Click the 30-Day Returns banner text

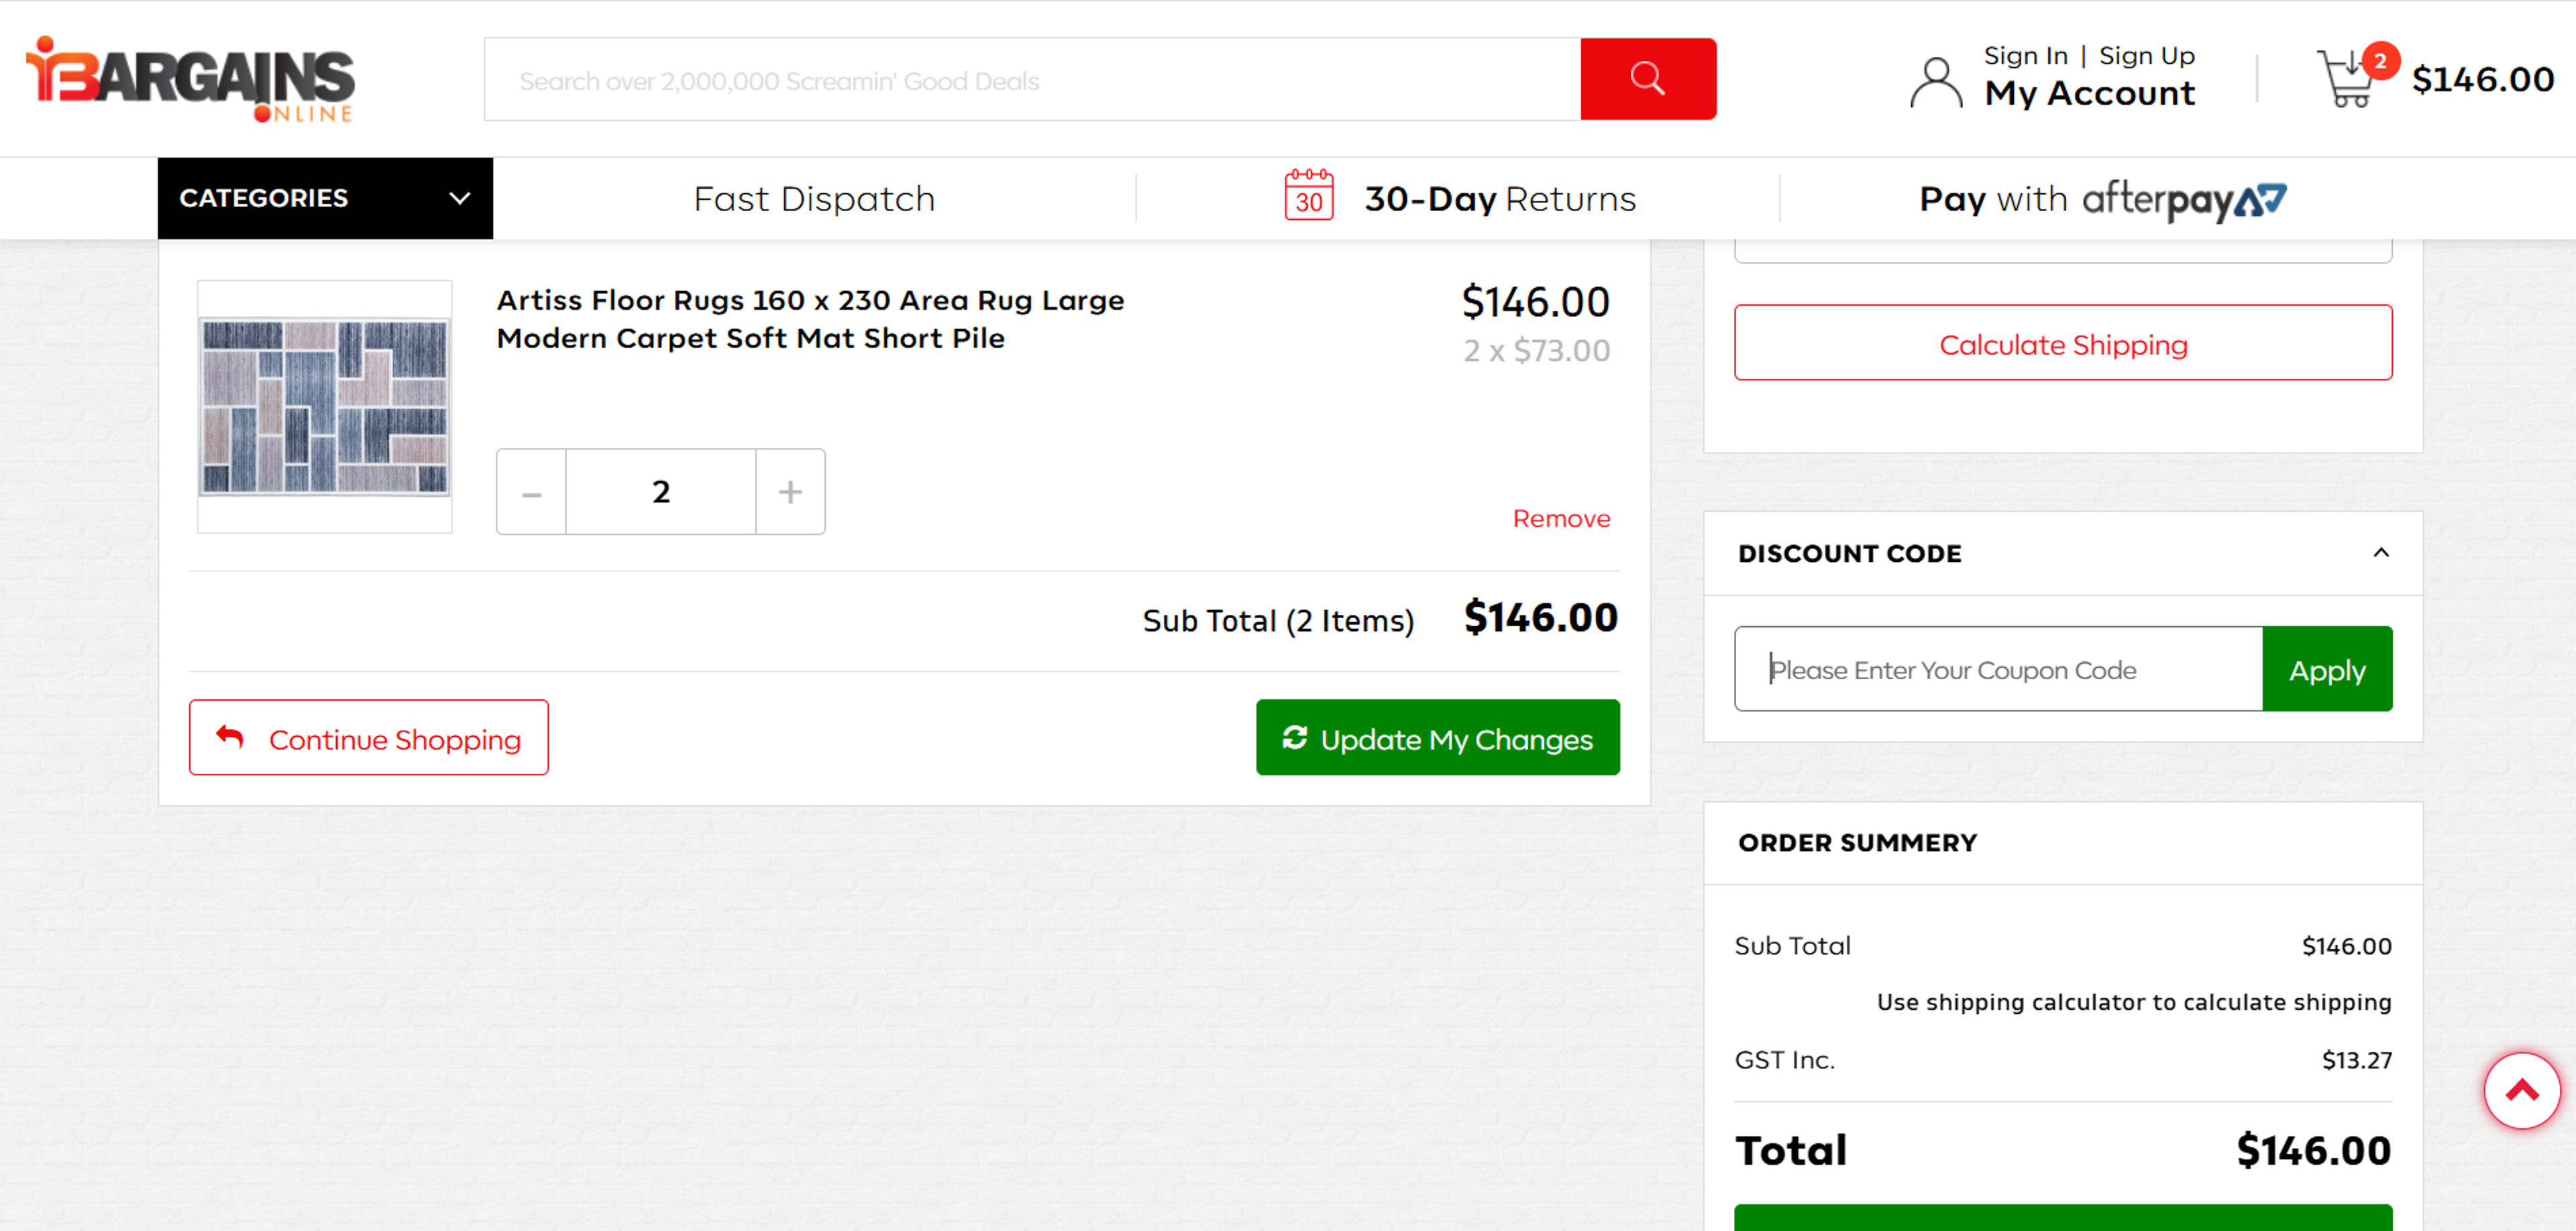pos(1500,198)
